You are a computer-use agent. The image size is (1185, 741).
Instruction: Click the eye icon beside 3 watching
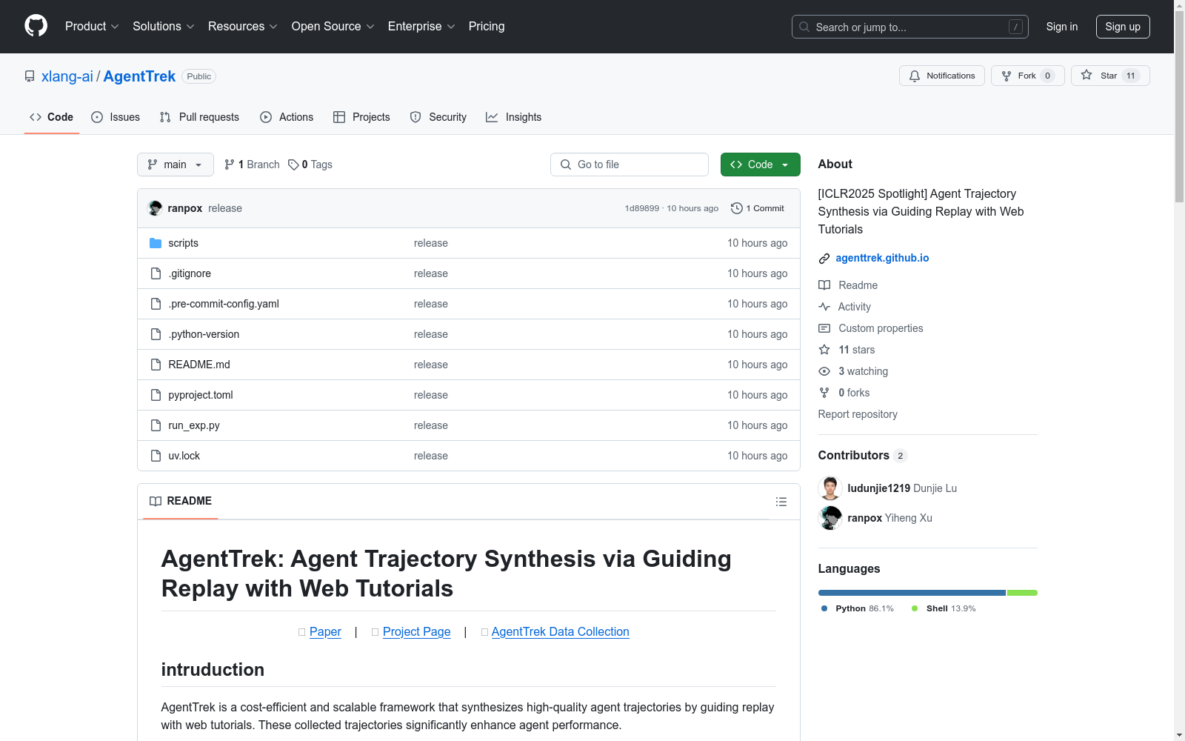tap(824, 371)
